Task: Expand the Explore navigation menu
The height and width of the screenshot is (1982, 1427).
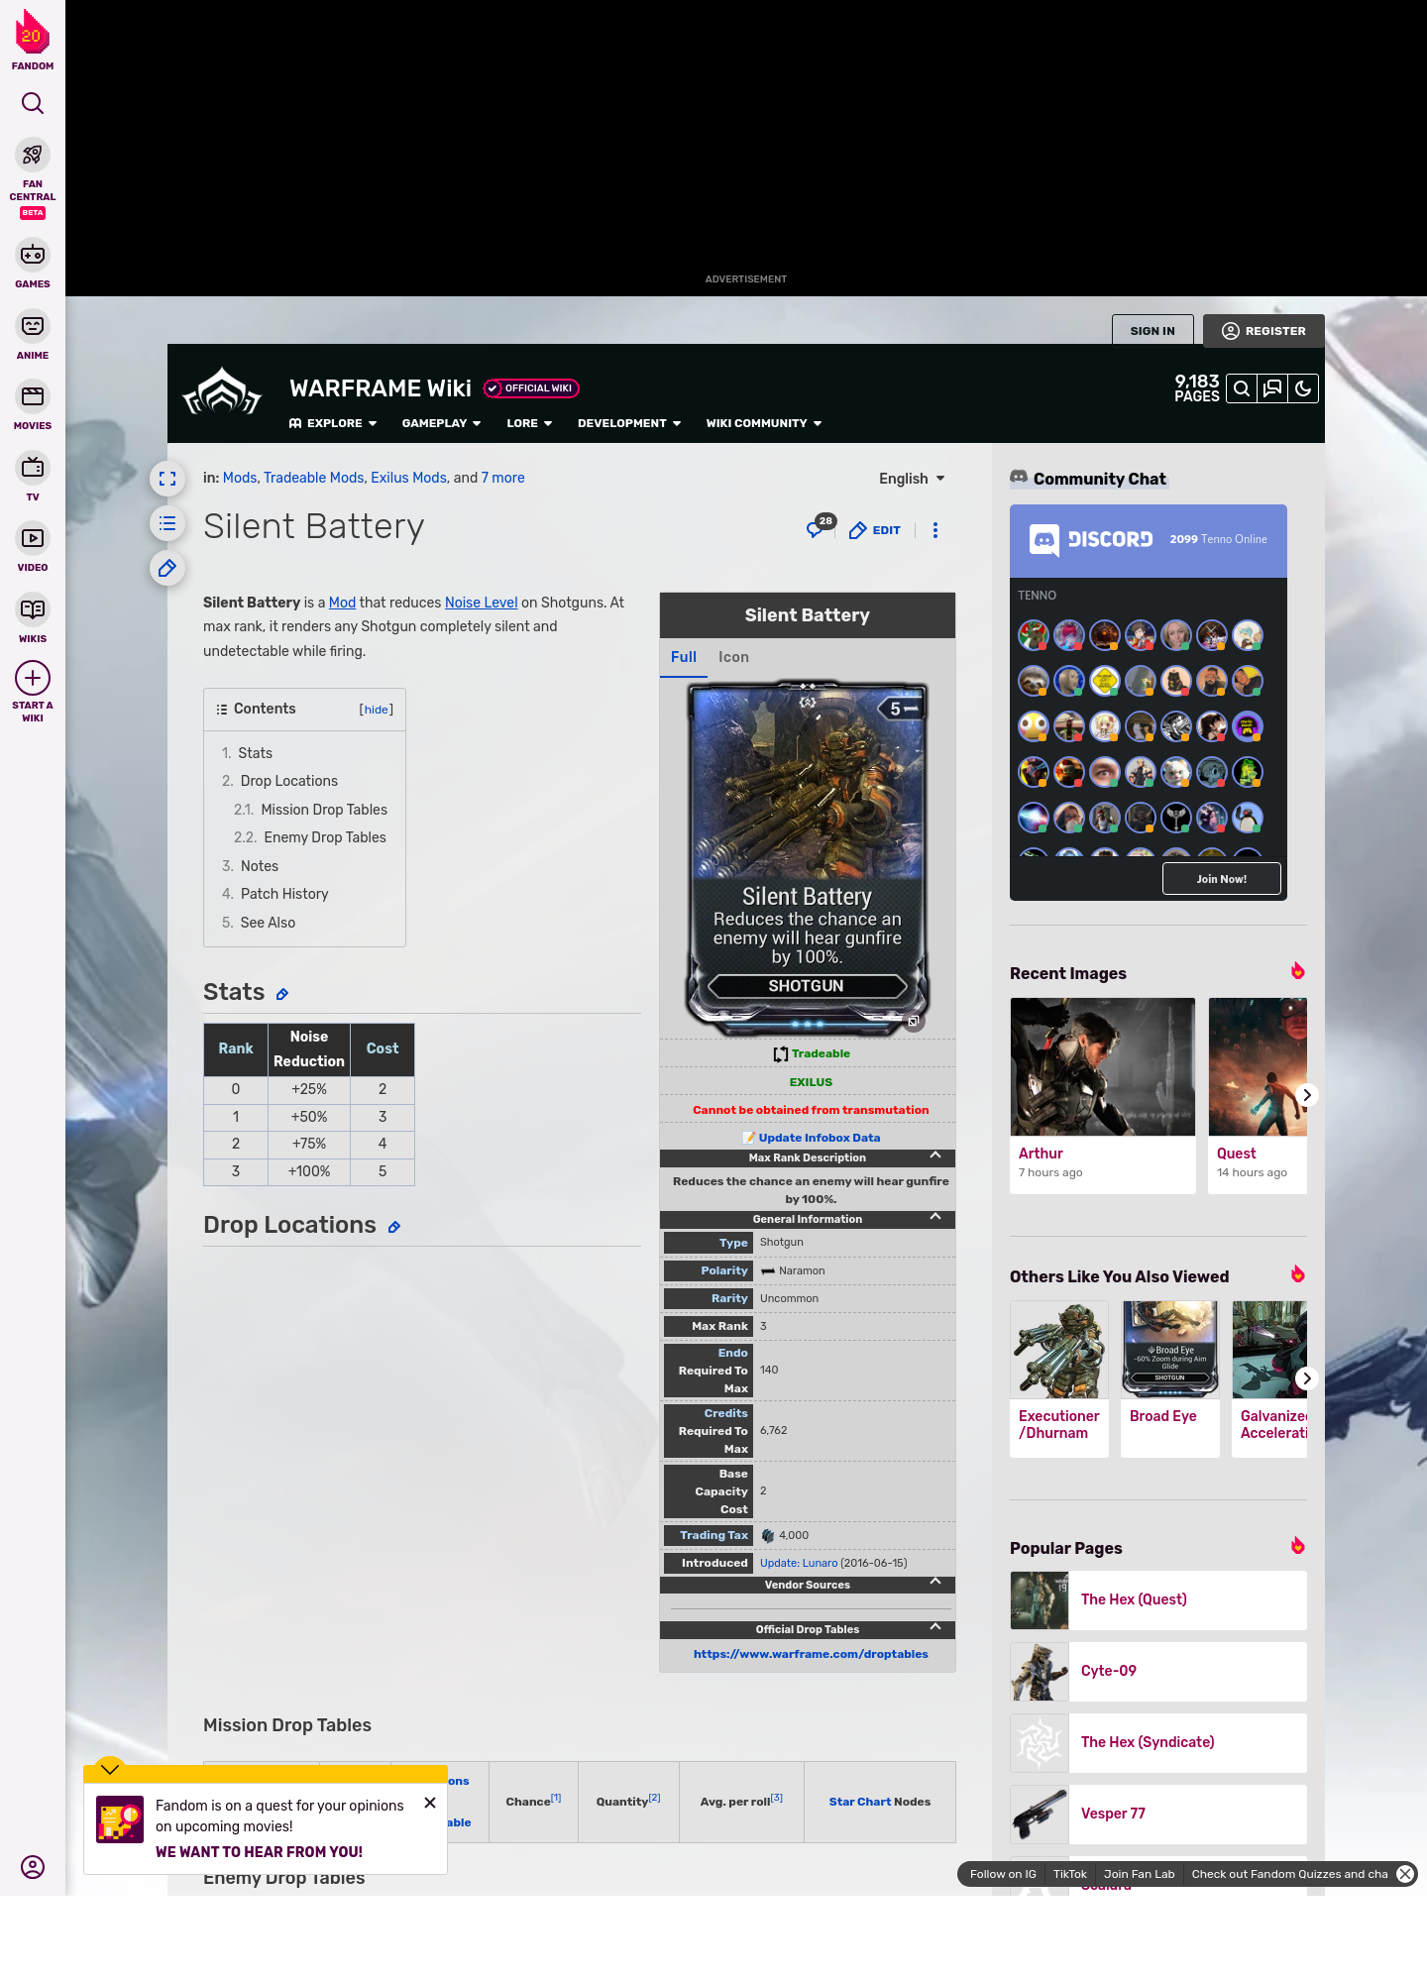Action: pos(333,423)
